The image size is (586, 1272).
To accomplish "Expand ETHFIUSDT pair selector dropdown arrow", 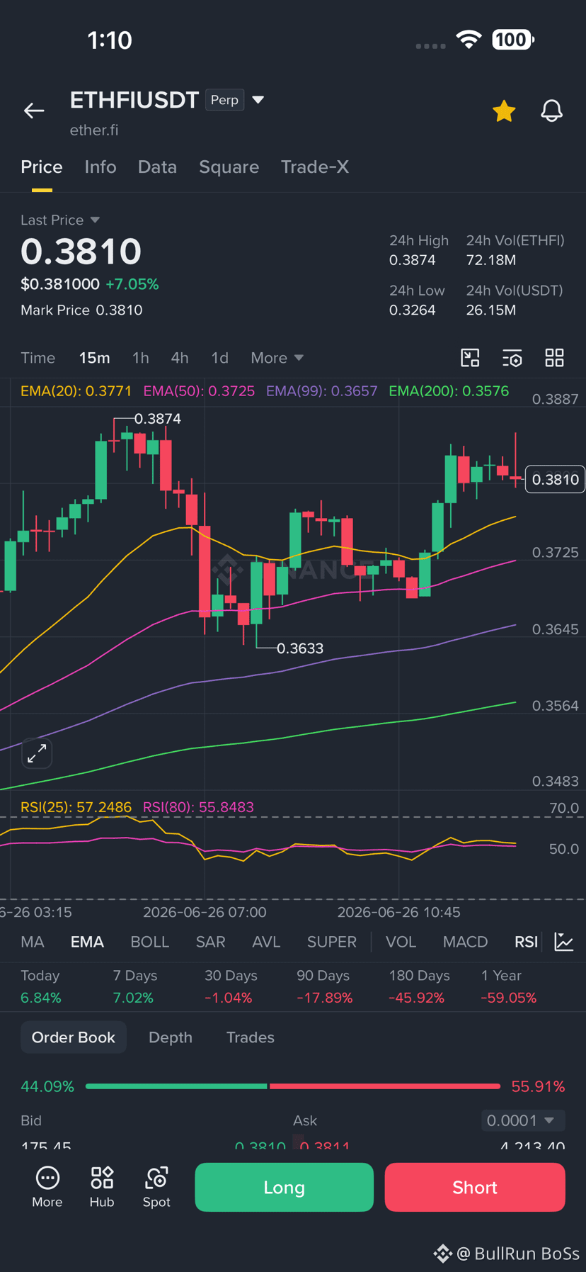I will click(258, 100).
